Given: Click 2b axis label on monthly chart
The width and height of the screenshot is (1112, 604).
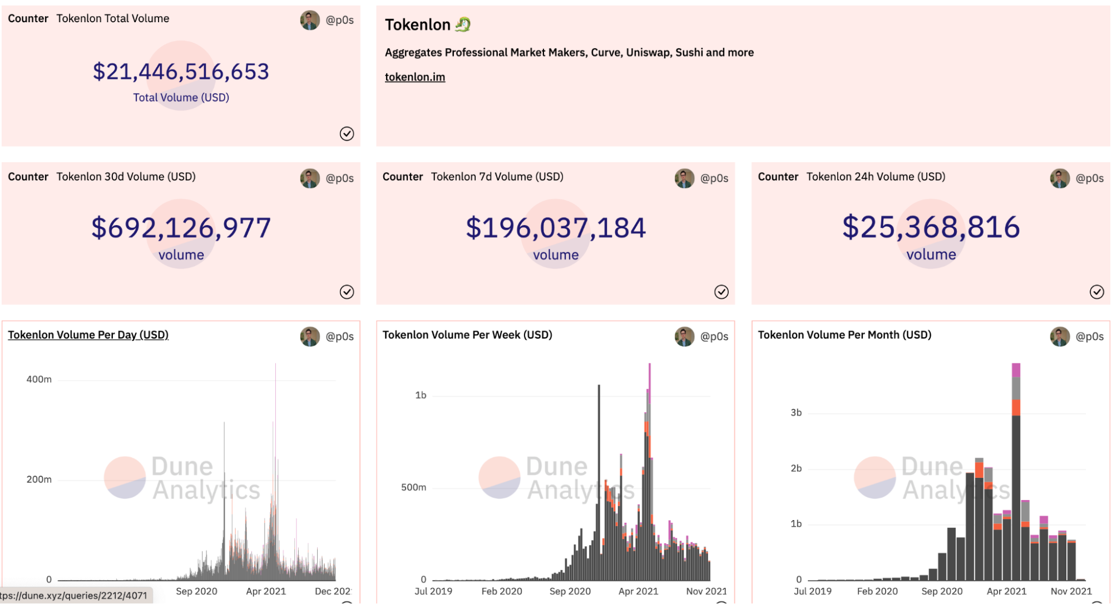Looking at the screenshot, I should click(796, 468).
